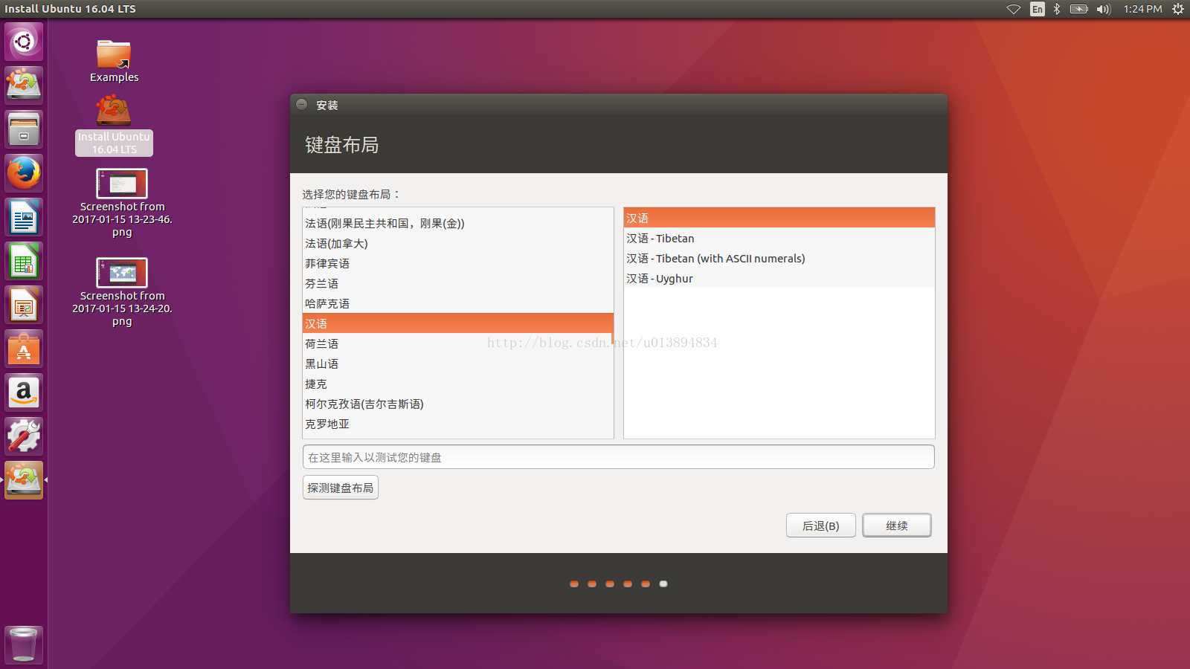Open the clock showing 1:24 PM
Image resolution: width=1190 pixels, height=669 pixels.
coord(1142,9)
